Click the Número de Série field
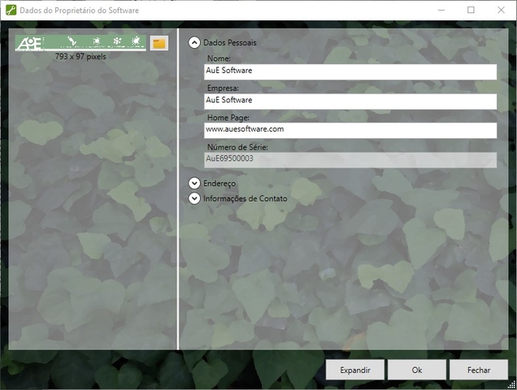Image resolution: width=517 pixels, height=390 pixels. 350,159
